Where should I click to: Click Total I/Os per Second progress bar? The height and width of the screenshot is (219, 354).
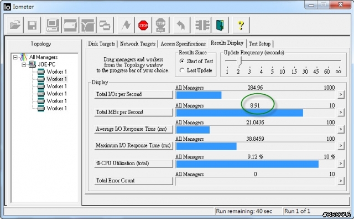pos(256,95)
